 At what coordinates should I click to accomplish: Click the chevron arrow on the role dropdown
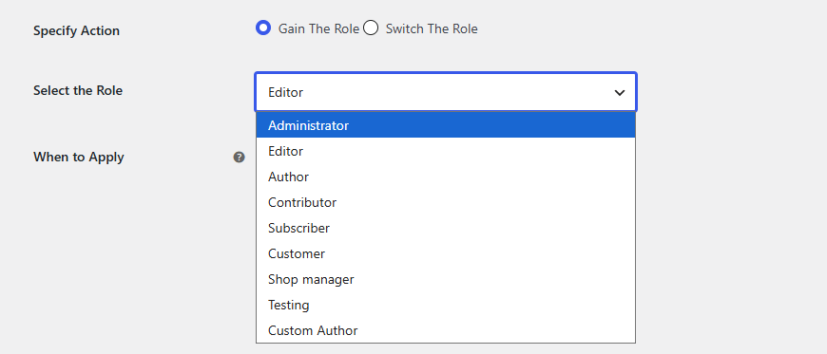tap(619, 93)
